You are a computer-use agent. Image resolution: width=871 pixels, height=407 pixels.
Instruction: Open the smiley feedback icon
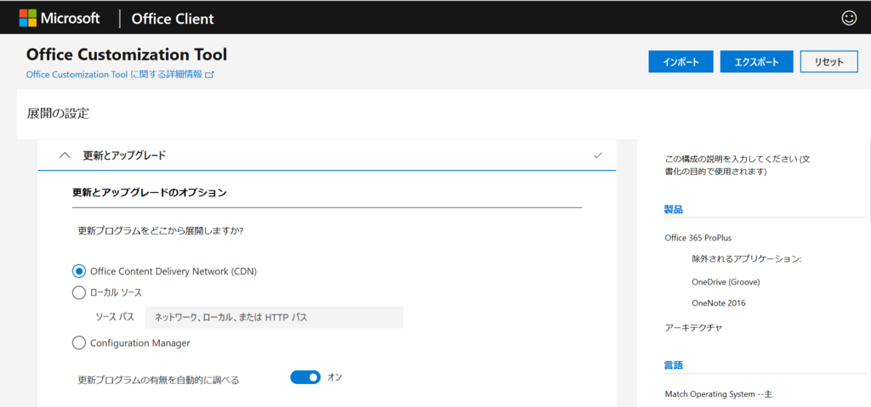(x=850, y=18)
